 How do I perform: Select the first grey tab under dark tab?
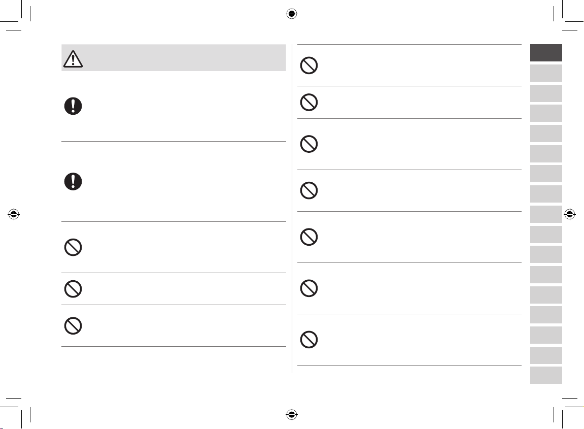pos(546,73)
